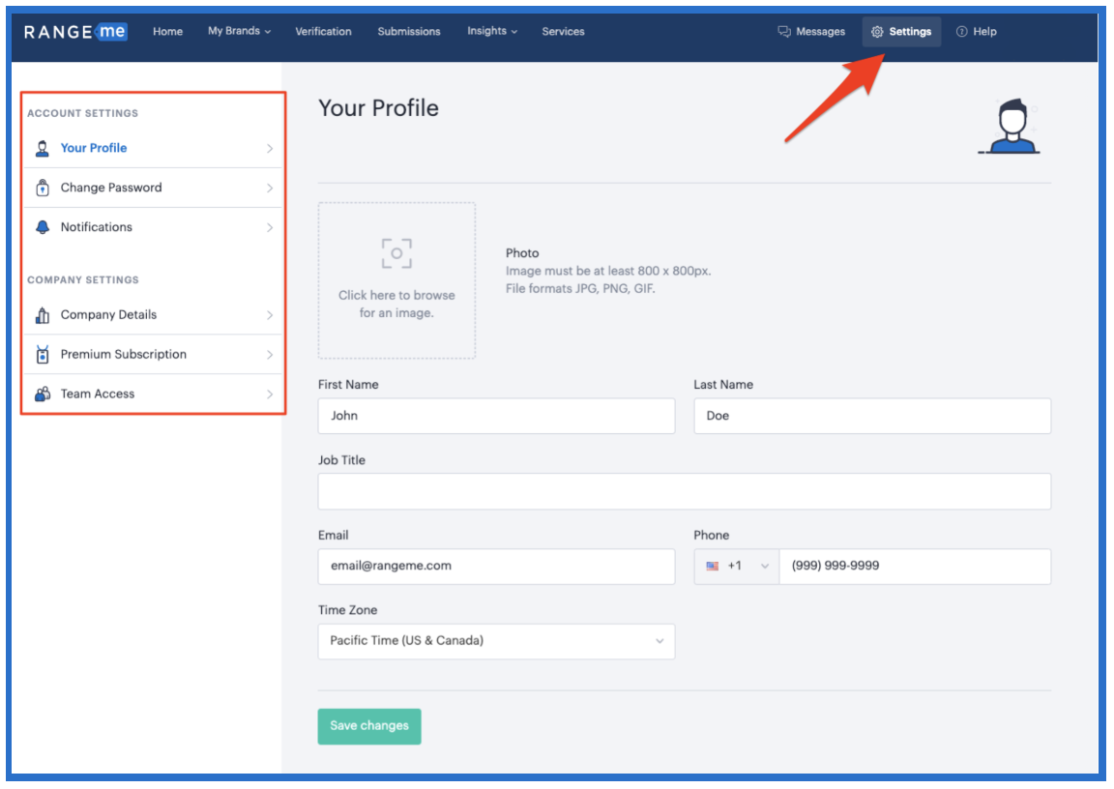Click the camera frame icon in photo upload
This screenshot has height=789, width=1114.
point(396,253)
